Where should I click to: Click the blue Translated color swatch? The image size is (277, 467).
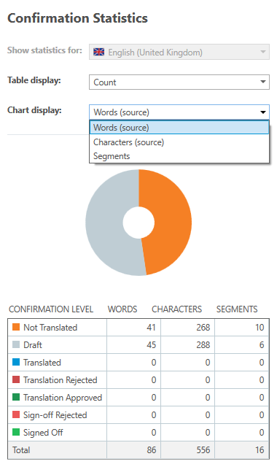click(16, 362)
